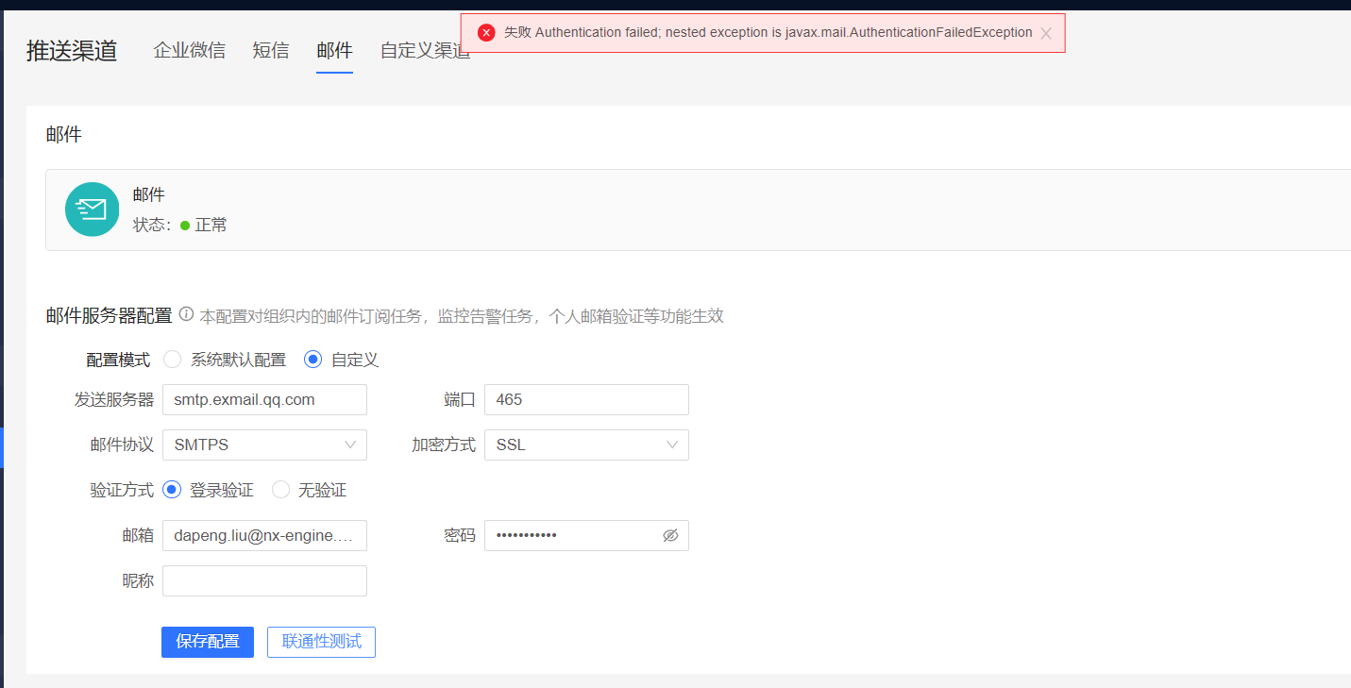Click the teal envelope email channel icon
Screen dimensions: 1351x688
point(92,209)
